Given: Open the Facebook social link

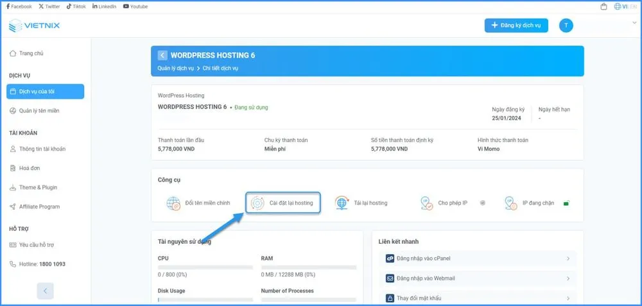Looking at the screenshot, I should [19, 6].
